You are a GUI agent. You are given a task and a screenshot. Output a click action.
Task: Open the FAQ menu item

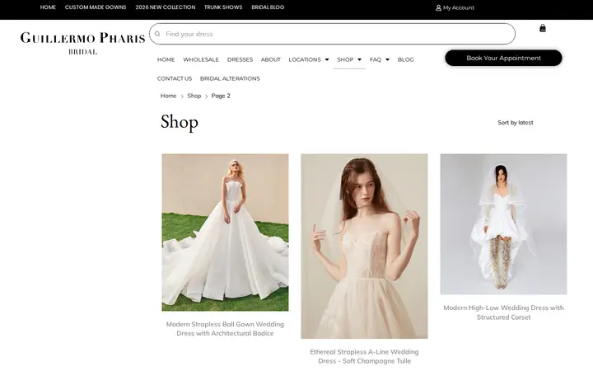376,59
